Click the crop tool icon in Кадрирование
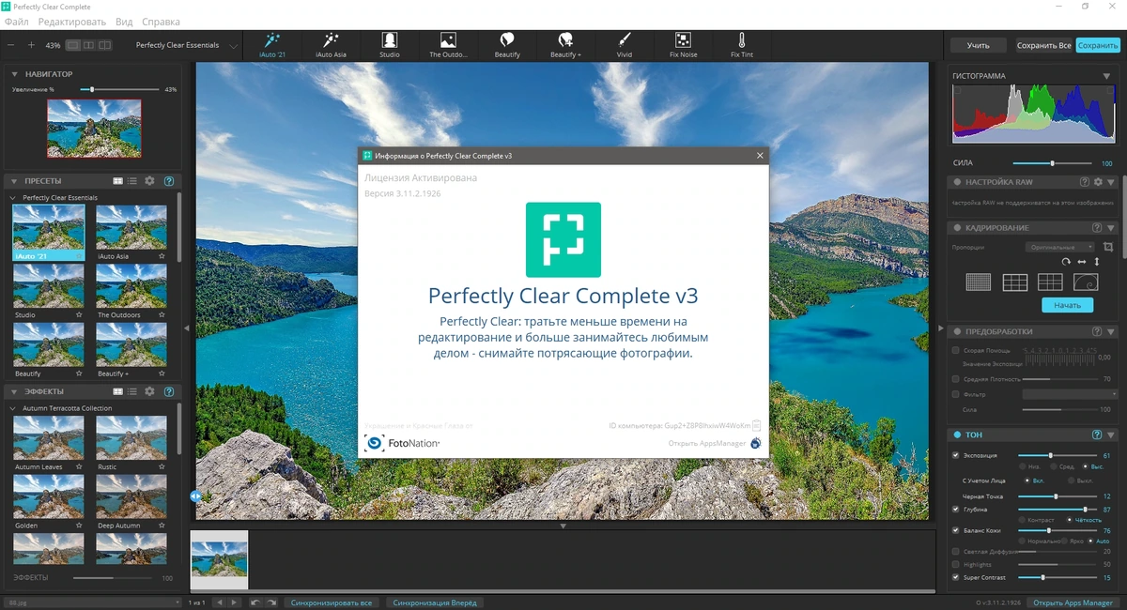 tap(1108, 247)
